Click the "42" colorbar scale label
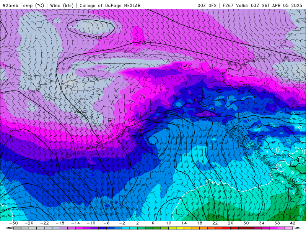Viewport: 306px width, 230px height. (x=292, y=223)
